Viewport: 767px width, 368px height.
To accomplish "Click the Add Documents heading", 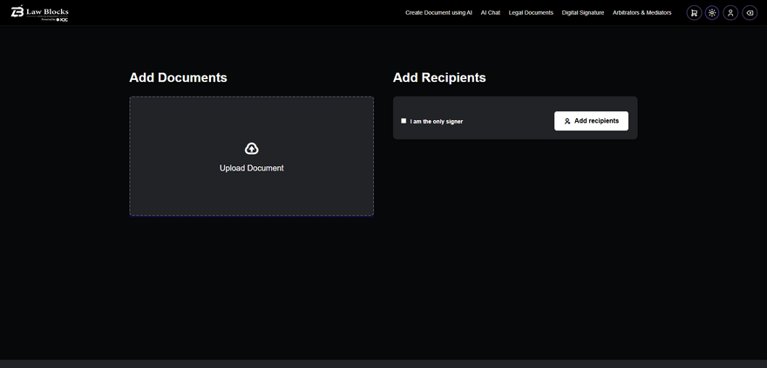I will coord(178,77).
